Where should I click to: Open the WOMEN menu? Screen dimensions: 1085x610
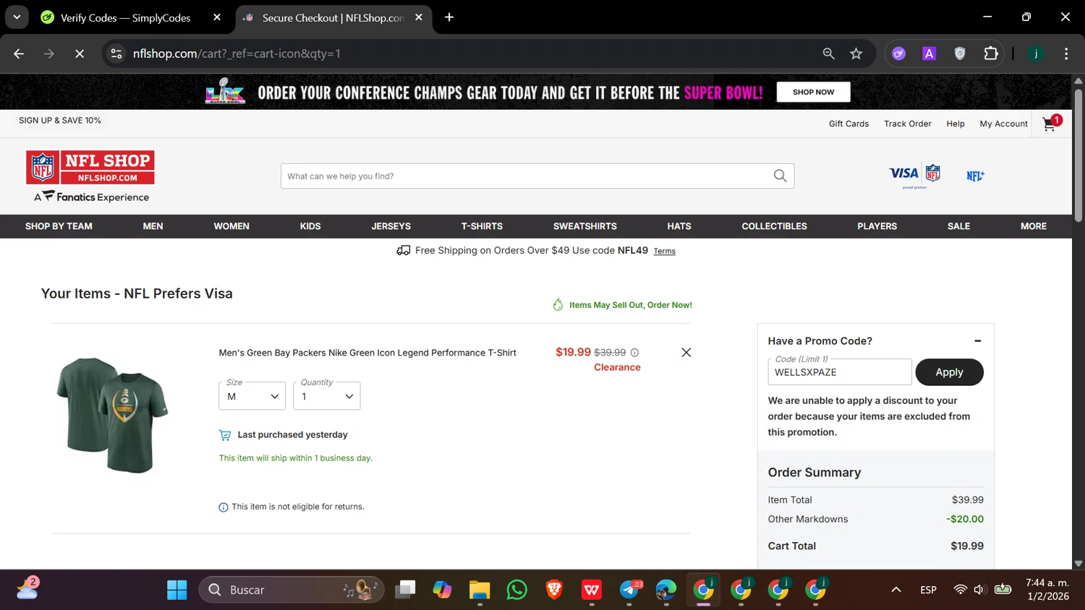coord(231,226)
